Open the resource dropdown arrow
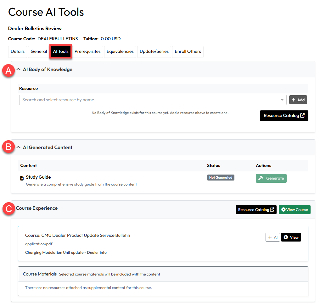 pyautogui.click(x=282, y=100)
